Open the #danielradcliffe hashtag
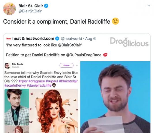154x133 pixels. 39,85
